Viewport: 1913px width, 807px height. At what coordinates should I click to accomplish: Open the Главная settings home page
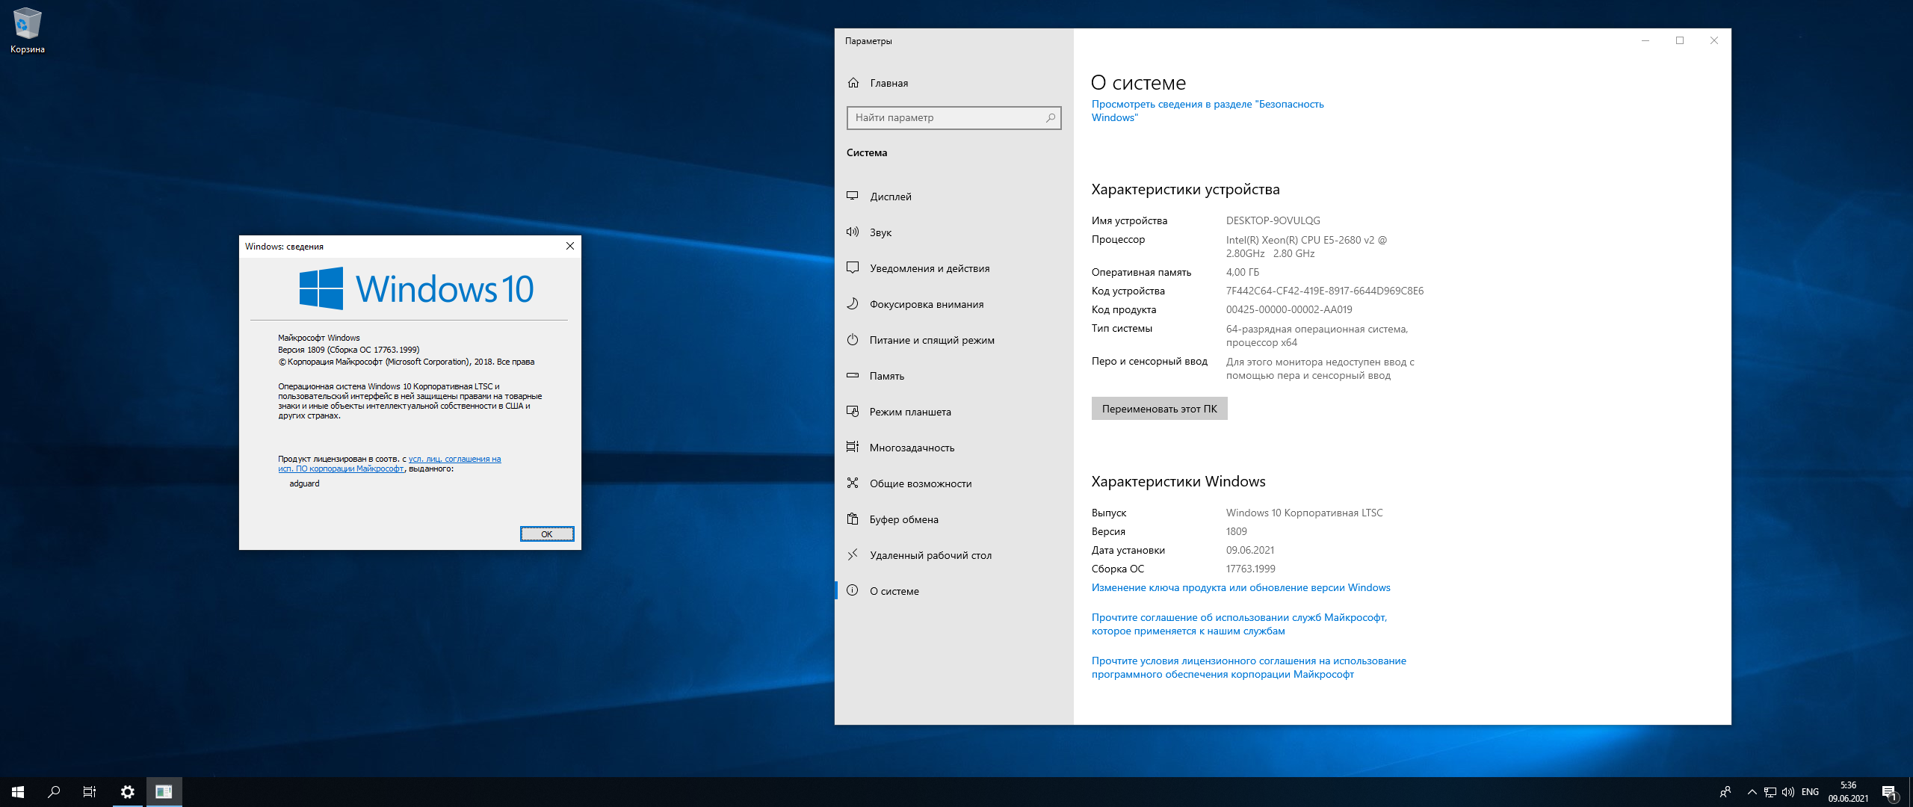[954, 83]
